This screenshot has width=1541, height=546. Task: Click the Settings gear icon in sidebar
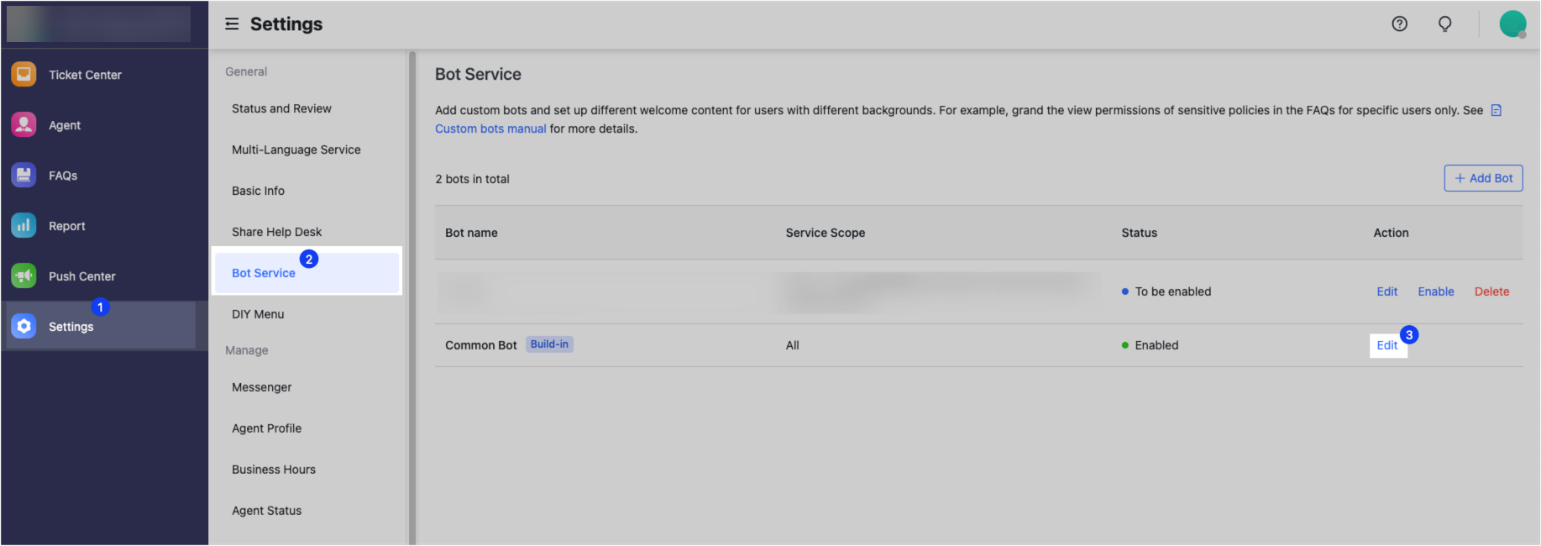coord(24,327)
